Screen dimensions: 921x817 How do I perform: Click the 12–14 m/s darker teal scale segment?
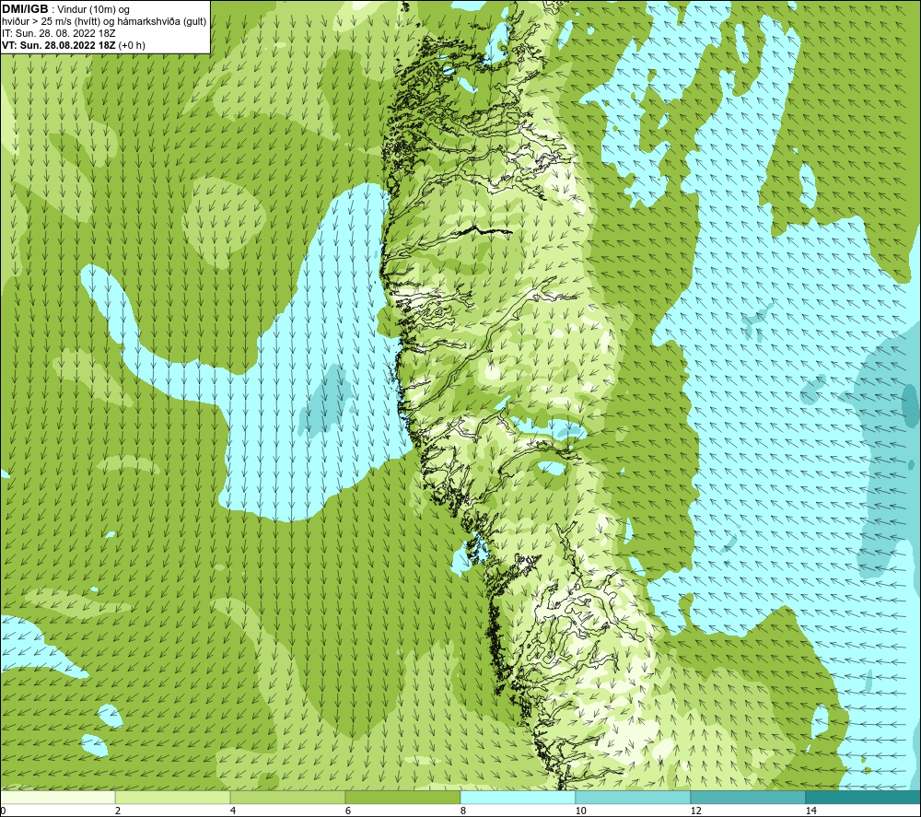click(748, 798)
